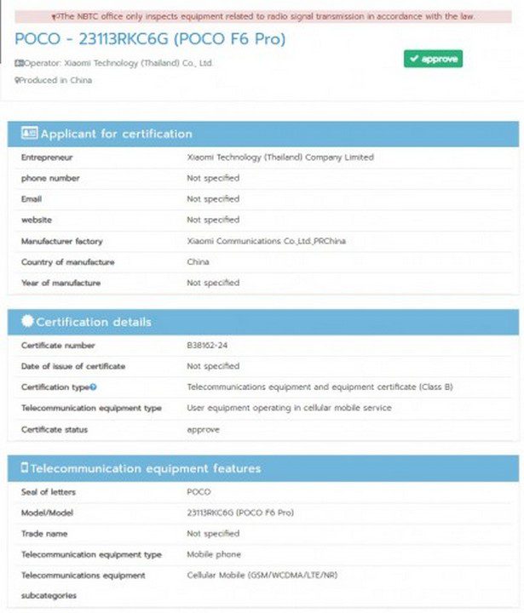Screen dimensions: 524x613
Task: Click the red NBTC notice banner
Action: pos(262,17)
